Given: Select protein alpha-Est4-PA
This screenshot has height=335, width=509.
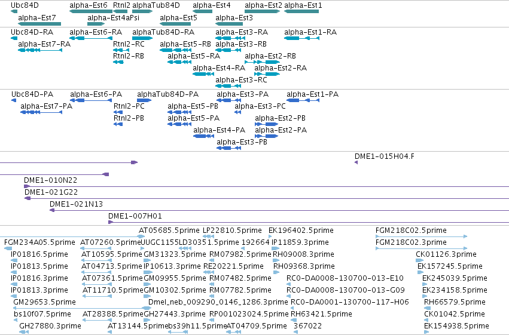Looking at the screenshot, I should (x=204, y=136).
